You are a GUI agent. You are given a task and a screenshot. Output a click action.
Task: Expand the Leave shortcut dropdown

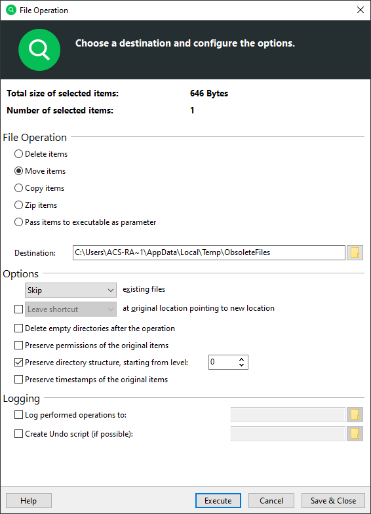click(x=71, y=309)
